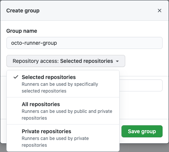Choose the All repositories option
Screen dimensions: 169x152
click(x=63, y=111)
